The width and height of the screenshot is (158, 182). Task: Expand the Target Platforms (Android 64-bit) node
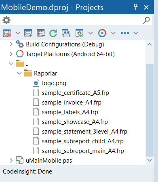[x=11, y=54]
